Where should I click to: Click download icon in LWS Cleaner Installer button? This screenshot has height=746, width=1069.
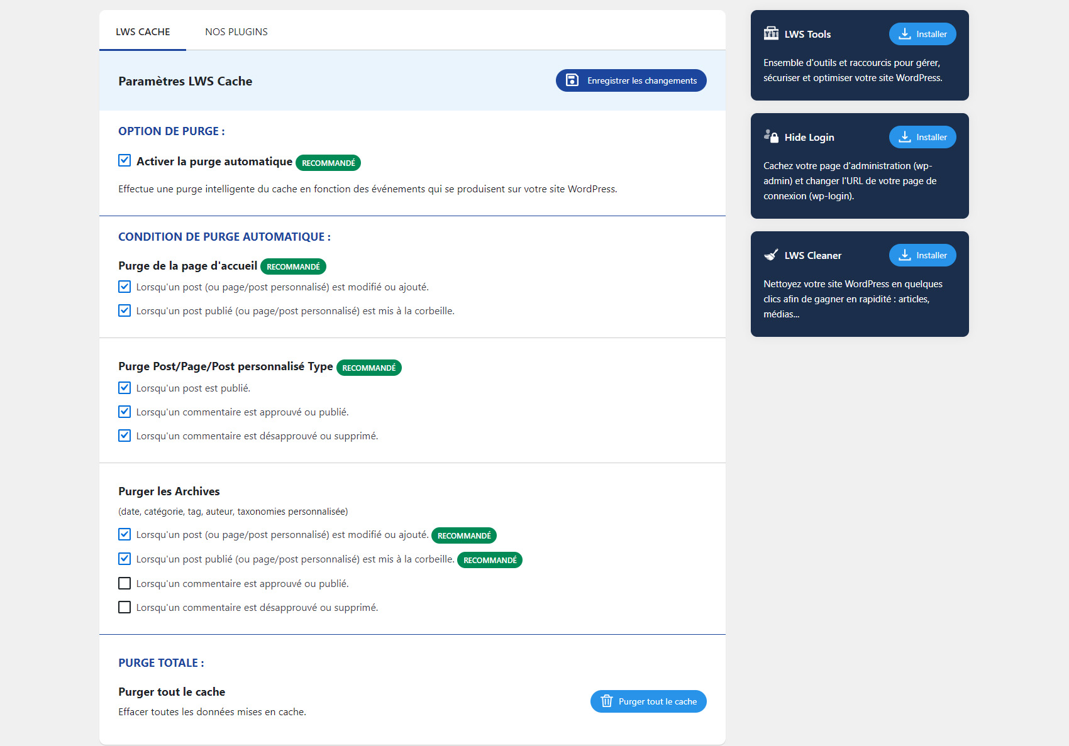click(905, 255)
